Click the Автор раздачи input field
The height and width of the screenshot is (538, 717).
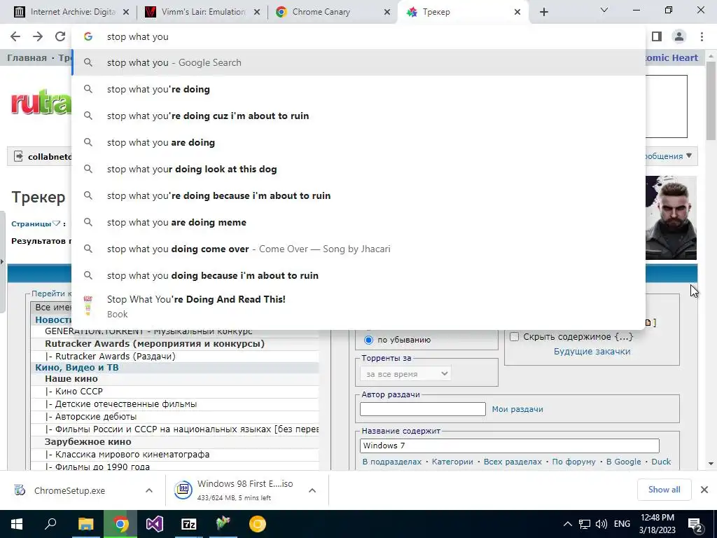[422, 409]
